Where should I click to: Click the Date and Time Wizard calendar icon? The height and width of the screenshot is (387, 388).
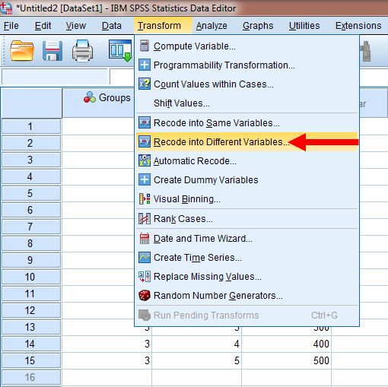(x=145, y=238)
